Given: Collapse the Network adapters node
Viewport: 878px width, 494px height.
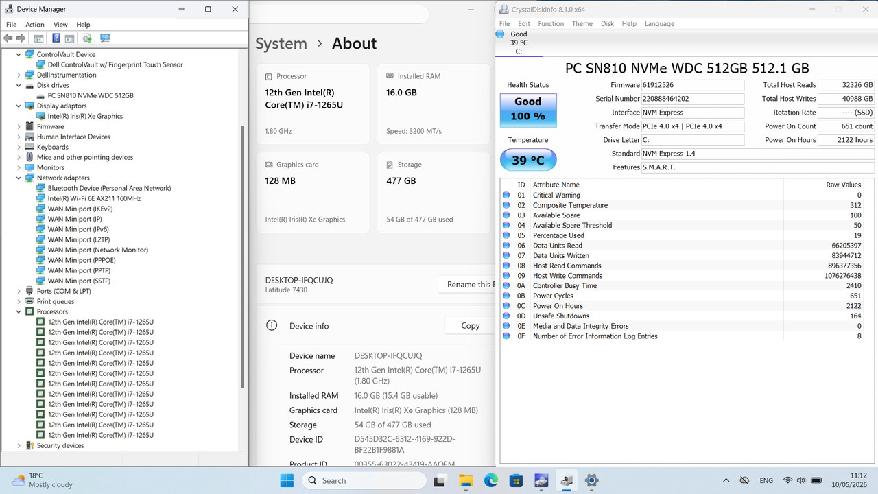Looking at the screenshot, I should click(19, 178).
